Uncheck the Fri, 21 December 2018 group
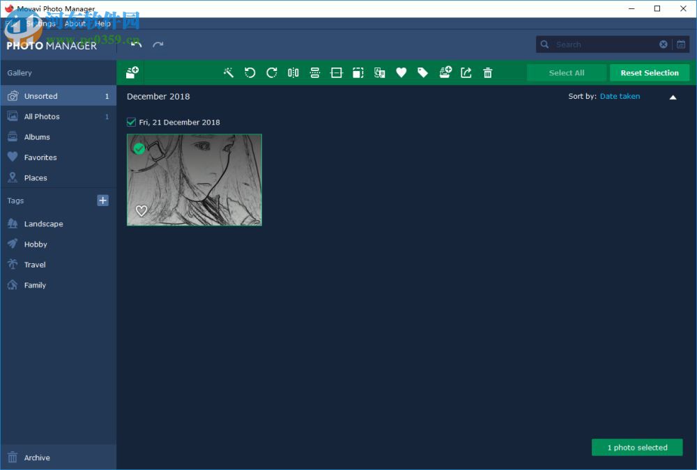Image resolution: width=697 pixels, height=470 pixels. 130,121
